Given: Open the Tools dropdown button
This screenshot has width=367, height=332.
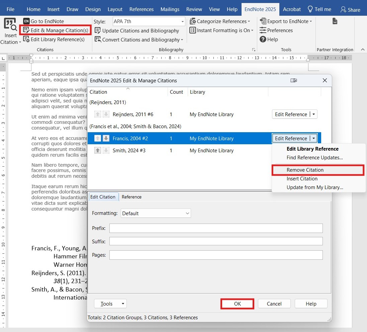Looking at the screenshot, I should point(110,304).
